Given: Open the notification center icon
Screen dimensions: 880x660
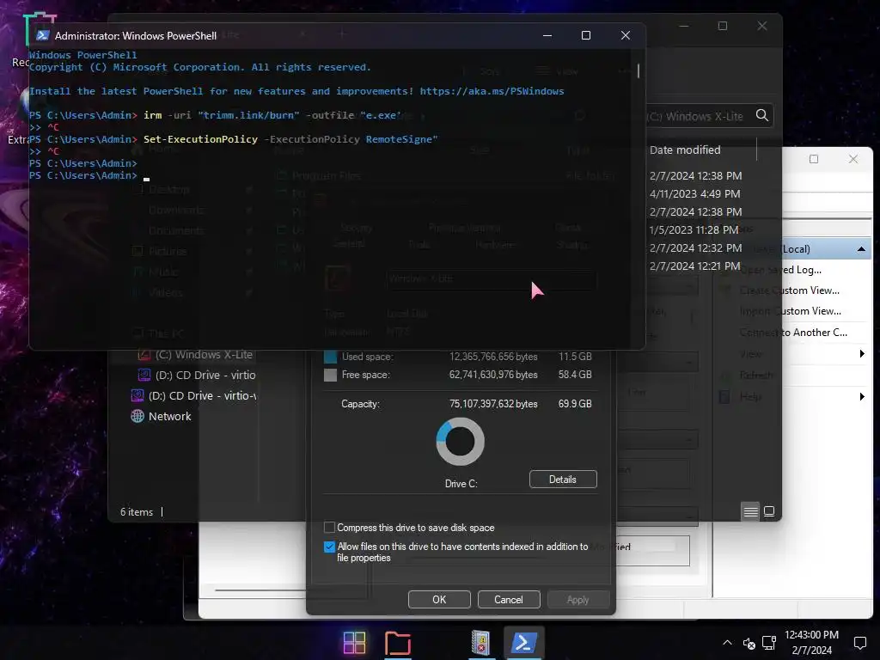Looking at the screenshot, I should [859, 643].
